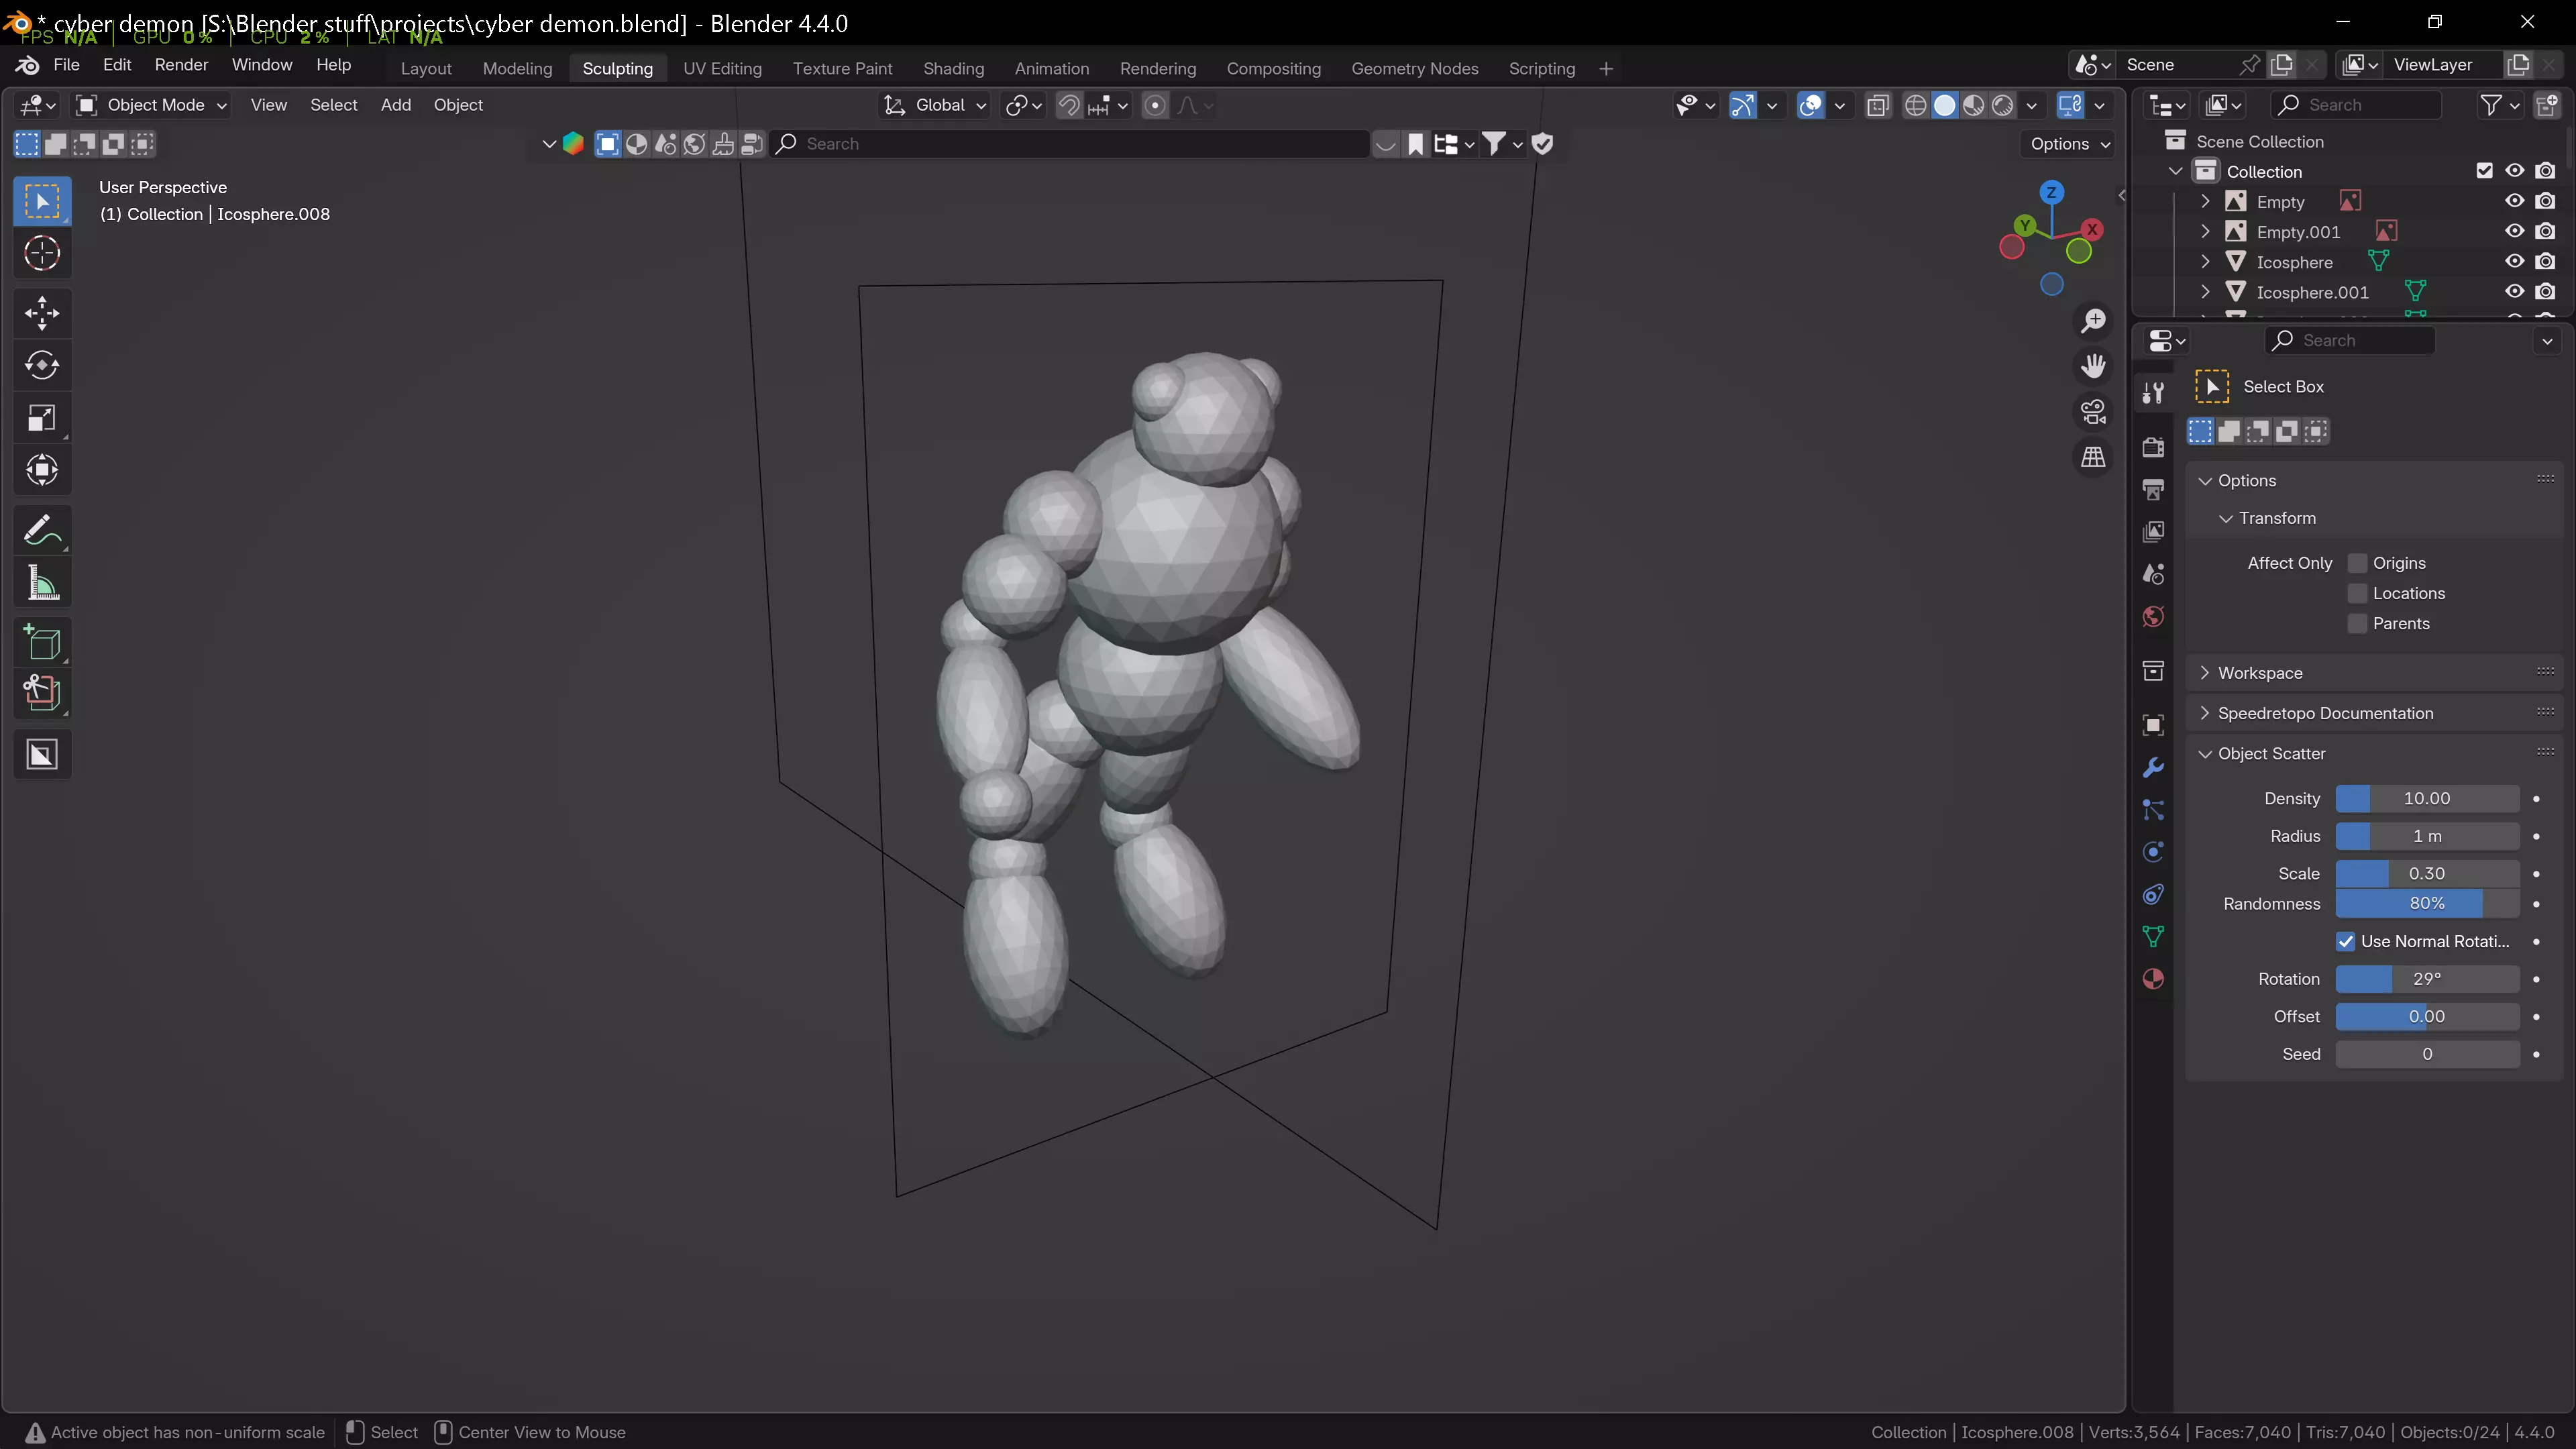Click the pan view hand icon

(x=2093, y=366)
